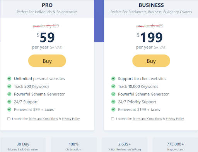This screenshot has height=152, width=198.
Task: Open Privacy Policy link in PRO card
Action: tap(71, 118)
